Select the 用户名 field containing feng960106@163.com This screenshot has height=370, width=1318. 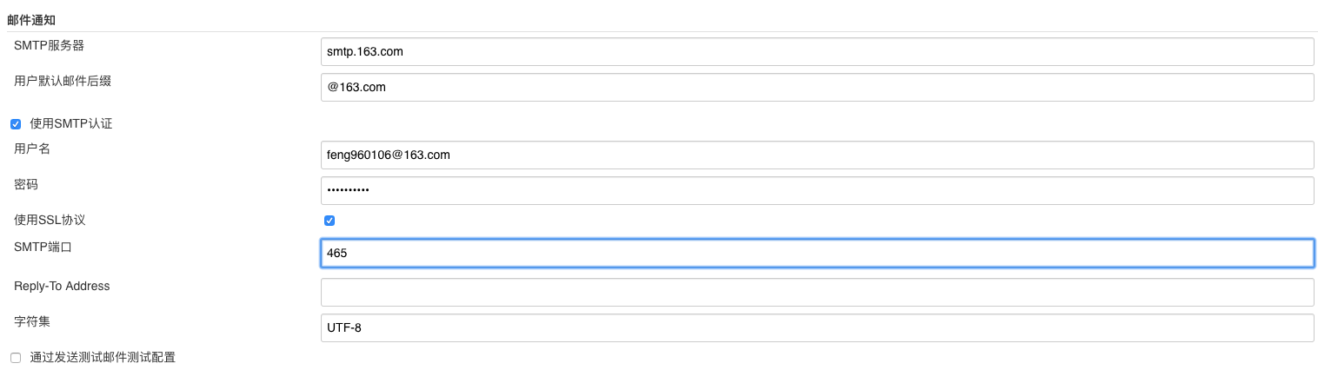point(817,155)
